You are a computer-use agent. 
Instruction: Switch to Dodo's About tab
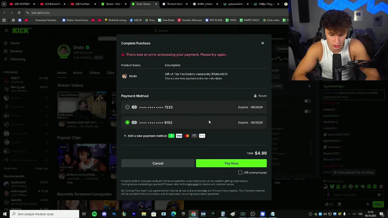click(x=78, y=73)
